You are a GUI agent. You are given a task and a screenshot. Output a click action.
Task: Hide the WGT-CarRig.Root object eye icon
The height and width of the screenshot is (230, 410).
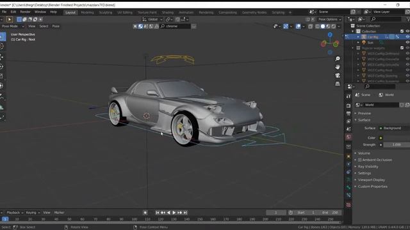click(x=407, y=70)
